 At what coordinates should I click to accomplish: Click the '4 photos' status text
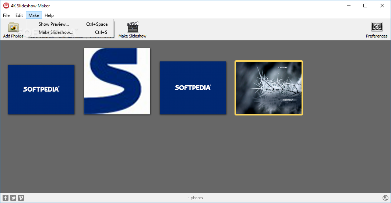click(x=195, y=198)
